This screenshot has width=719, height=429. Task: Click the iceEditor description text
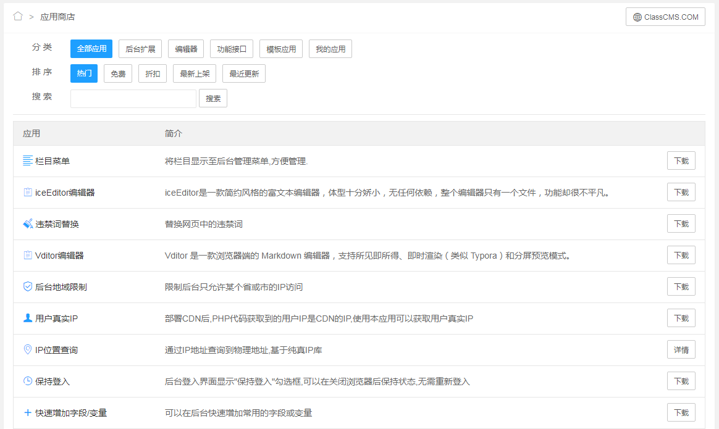[x=388, y=193]
